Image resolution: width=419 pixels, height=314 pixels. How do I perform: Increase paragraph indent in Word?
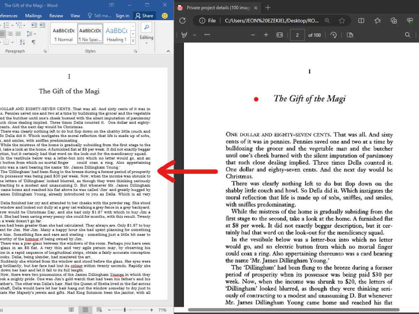(42, 25)
